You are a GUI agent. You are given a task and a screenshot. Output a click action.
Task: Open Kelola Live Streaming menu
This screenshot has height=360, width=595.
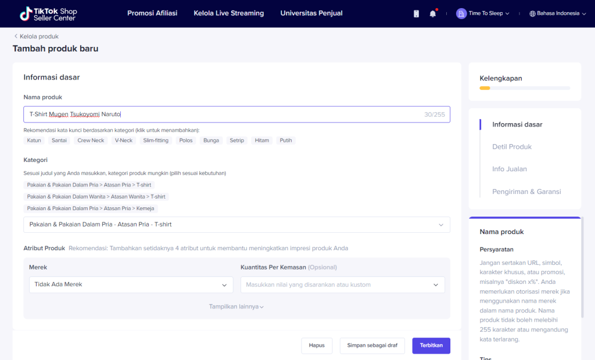click(x=228, y=13)
